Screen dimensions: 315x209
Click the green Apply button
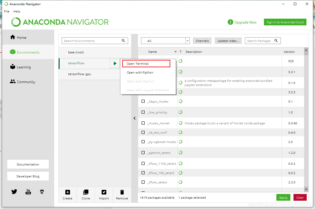(283, 197)
